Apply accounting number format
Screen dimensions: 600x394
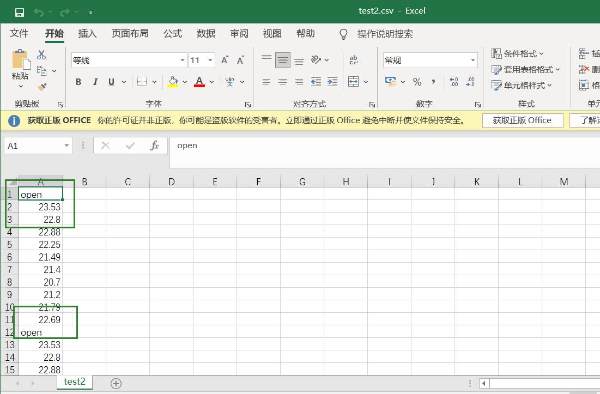[x=391, y=82]
